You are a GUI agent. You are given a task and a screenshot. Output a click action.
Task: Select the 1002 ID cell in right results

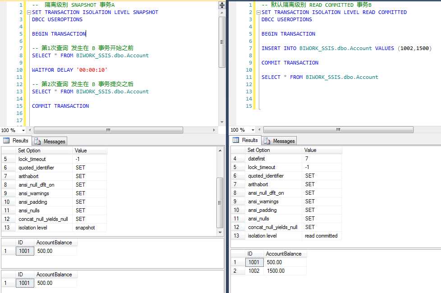click(x=254, y=271)
